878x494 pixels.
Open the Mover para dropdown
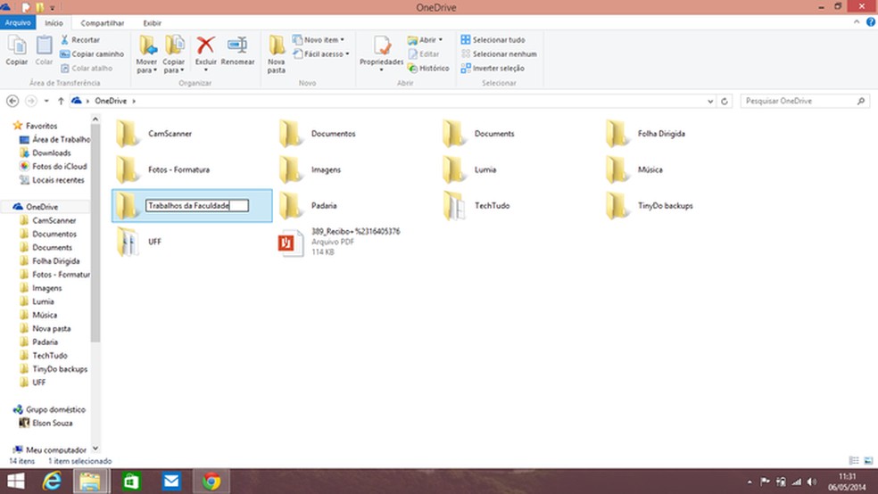tap(146, 54)
